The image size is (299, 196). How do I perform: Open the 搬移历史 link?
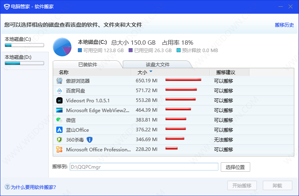284,25
